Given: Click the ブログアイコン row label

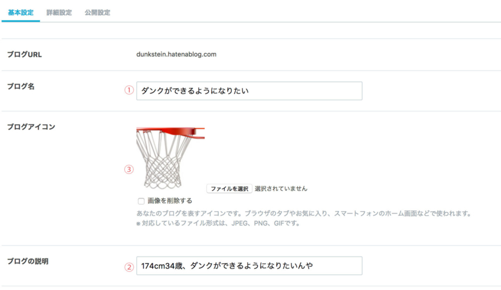Looking at the screenshot, I should [x=31, y=127].
